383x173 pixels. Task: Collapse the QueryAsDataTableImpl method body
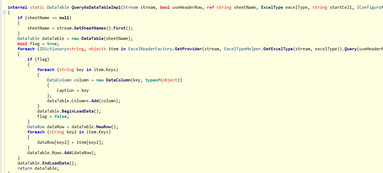(x=4, y=13)
